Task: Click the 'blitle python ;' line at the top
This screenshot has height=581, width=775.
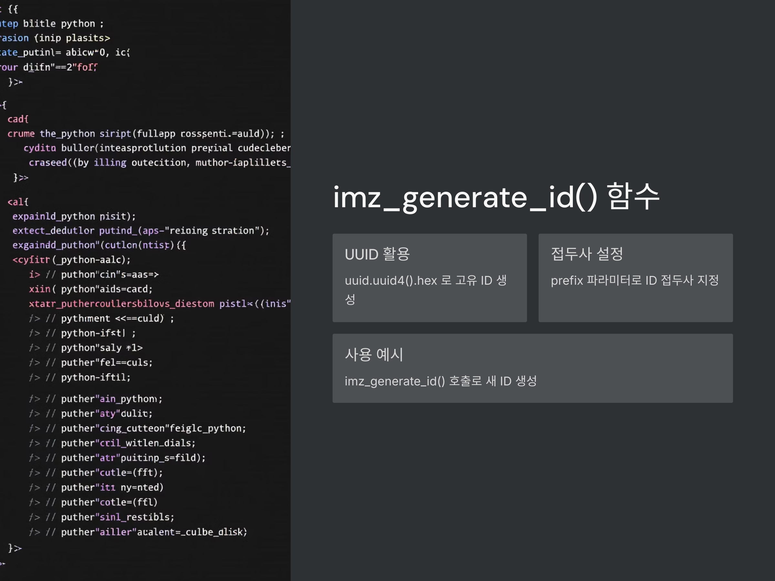Action: pos(63,24)
